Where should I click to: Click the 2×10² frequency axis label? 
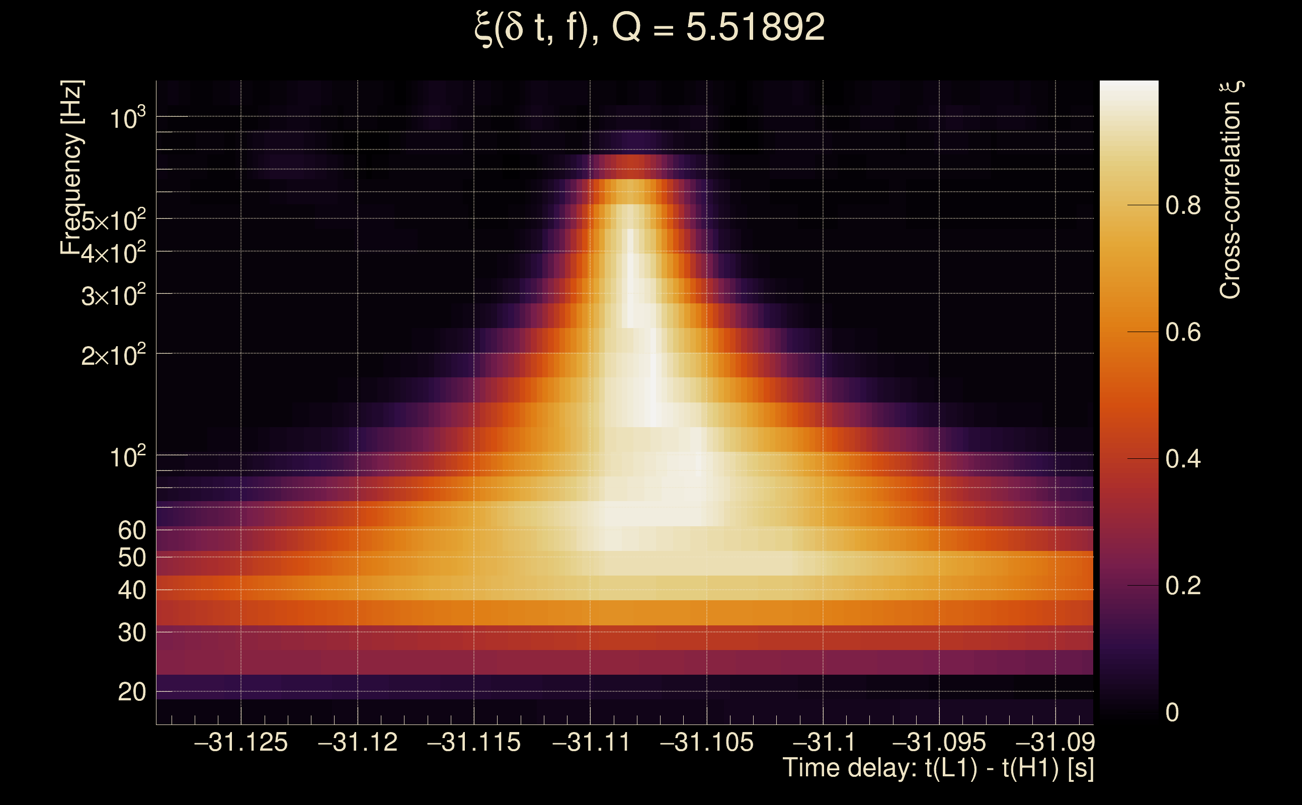113,356
